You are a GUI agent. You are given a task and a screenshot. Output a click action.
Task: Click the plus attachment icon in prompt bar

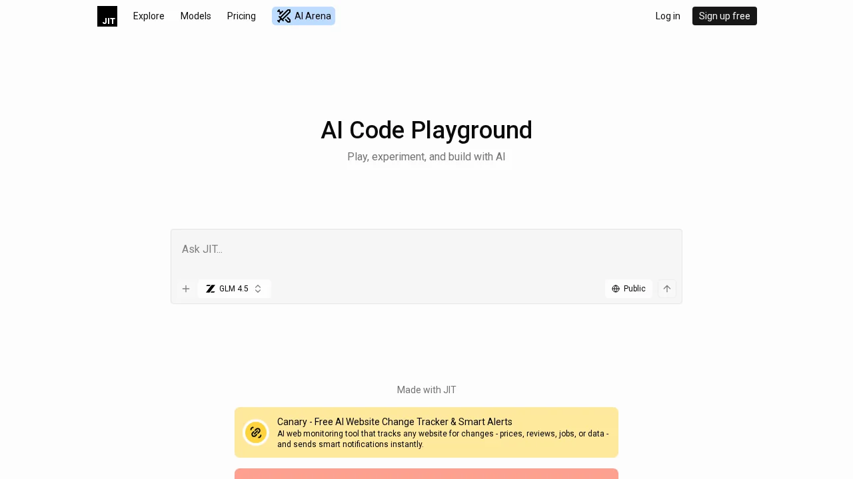pos(186,289)
